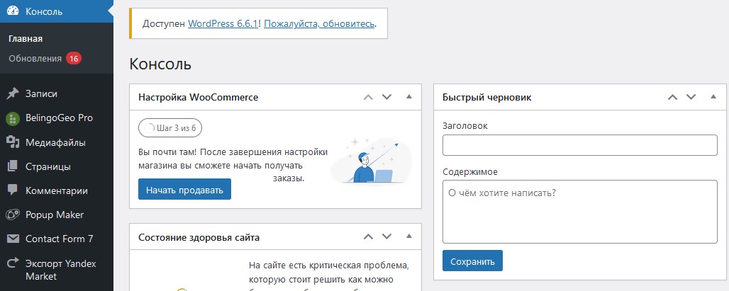Click Пожалуйста, обновитесь link

(x=319, y=23)
